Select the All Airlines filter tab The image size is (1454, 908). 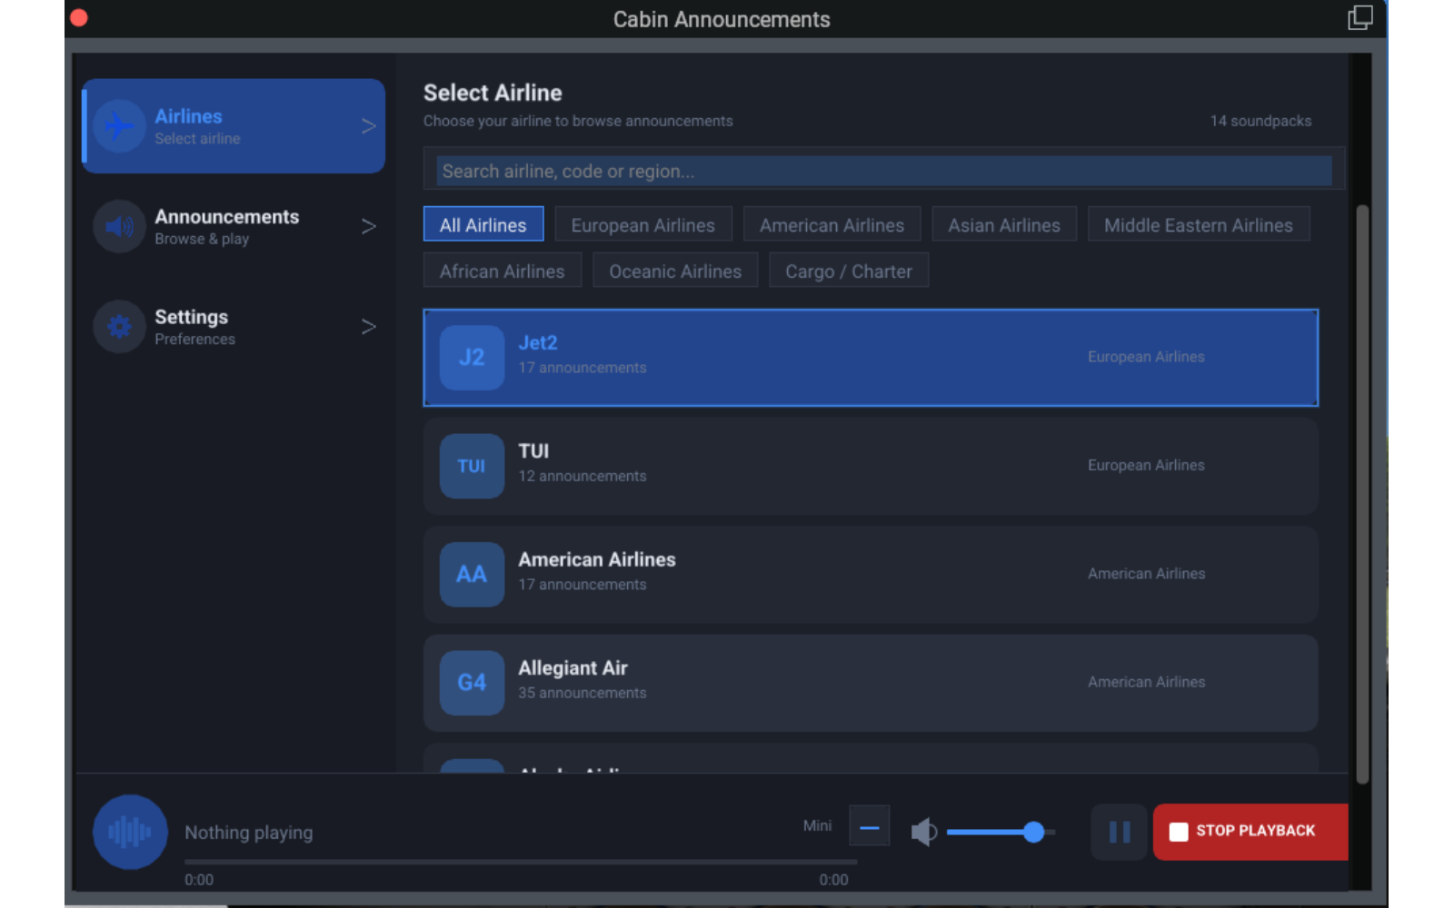(x=483, y=224)
